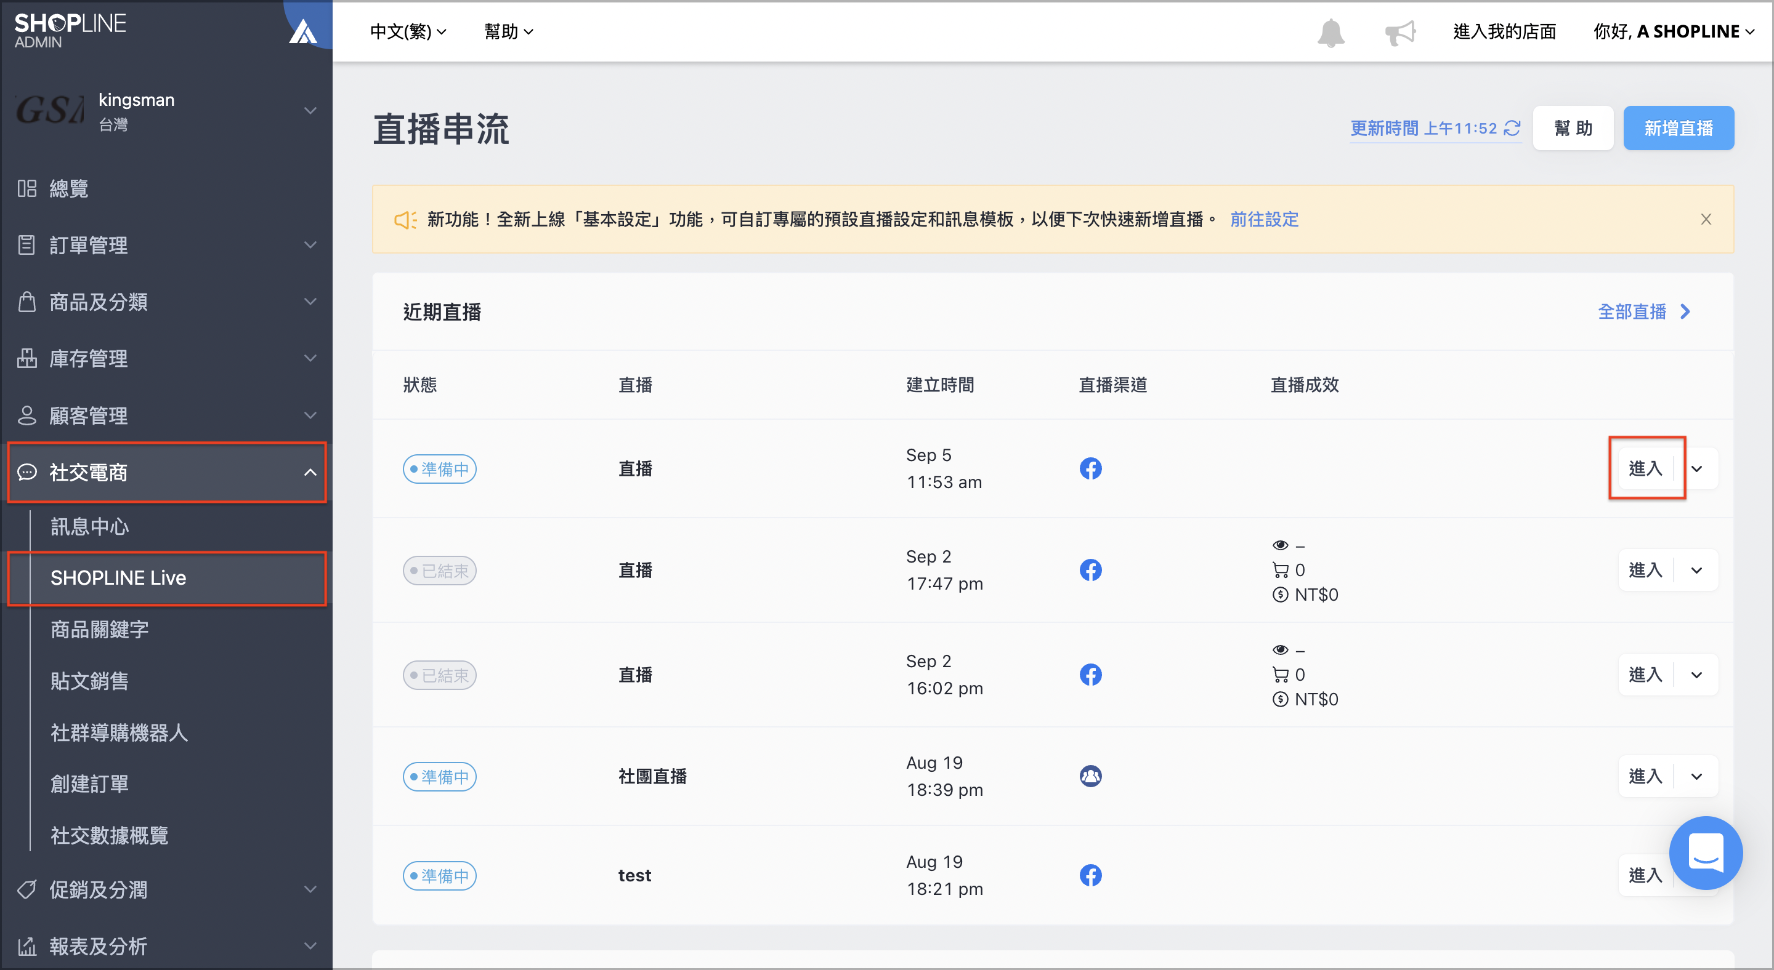This screenshot has height=970, width=1774.
Task: Open dropdown arrow beside 進入 for Sep 5
Action: (x=1697, y=468)
